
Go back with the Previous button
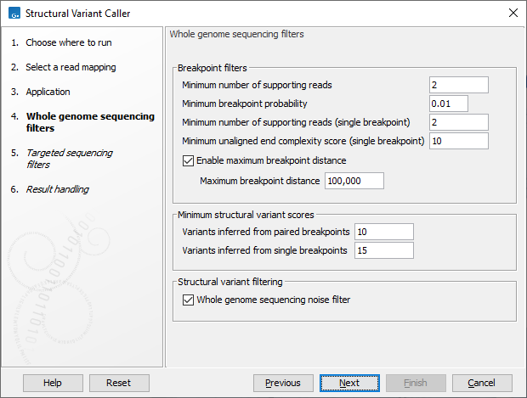click(283, 383)
